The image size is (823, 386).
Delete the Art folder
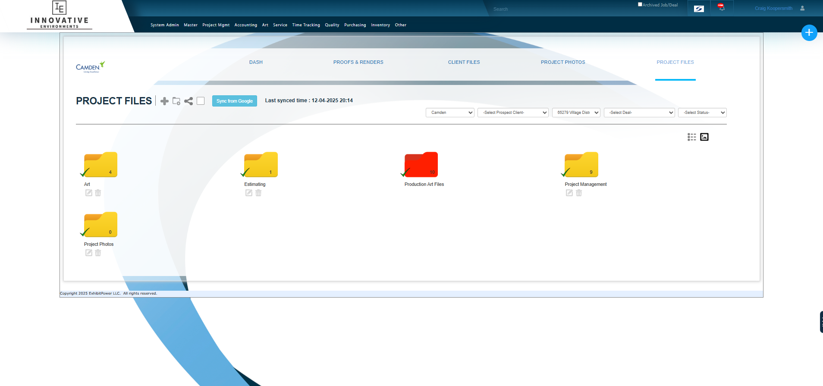pyautogui.click(x=98, y=193)
